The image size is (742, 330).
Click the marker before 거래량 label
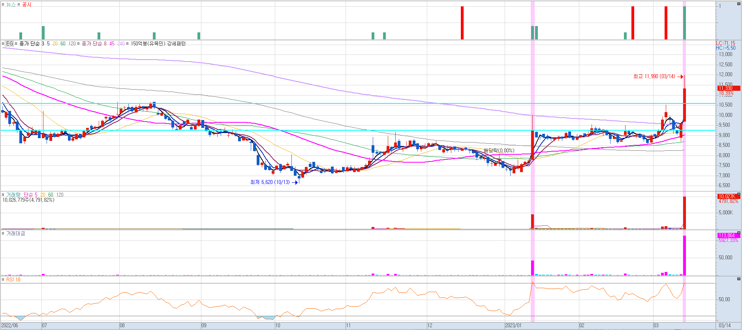(3, 195)
